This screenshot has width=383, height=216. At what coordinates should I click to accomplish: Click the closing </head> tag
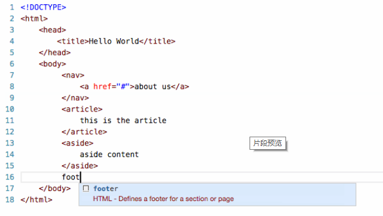tap(54, 53)
